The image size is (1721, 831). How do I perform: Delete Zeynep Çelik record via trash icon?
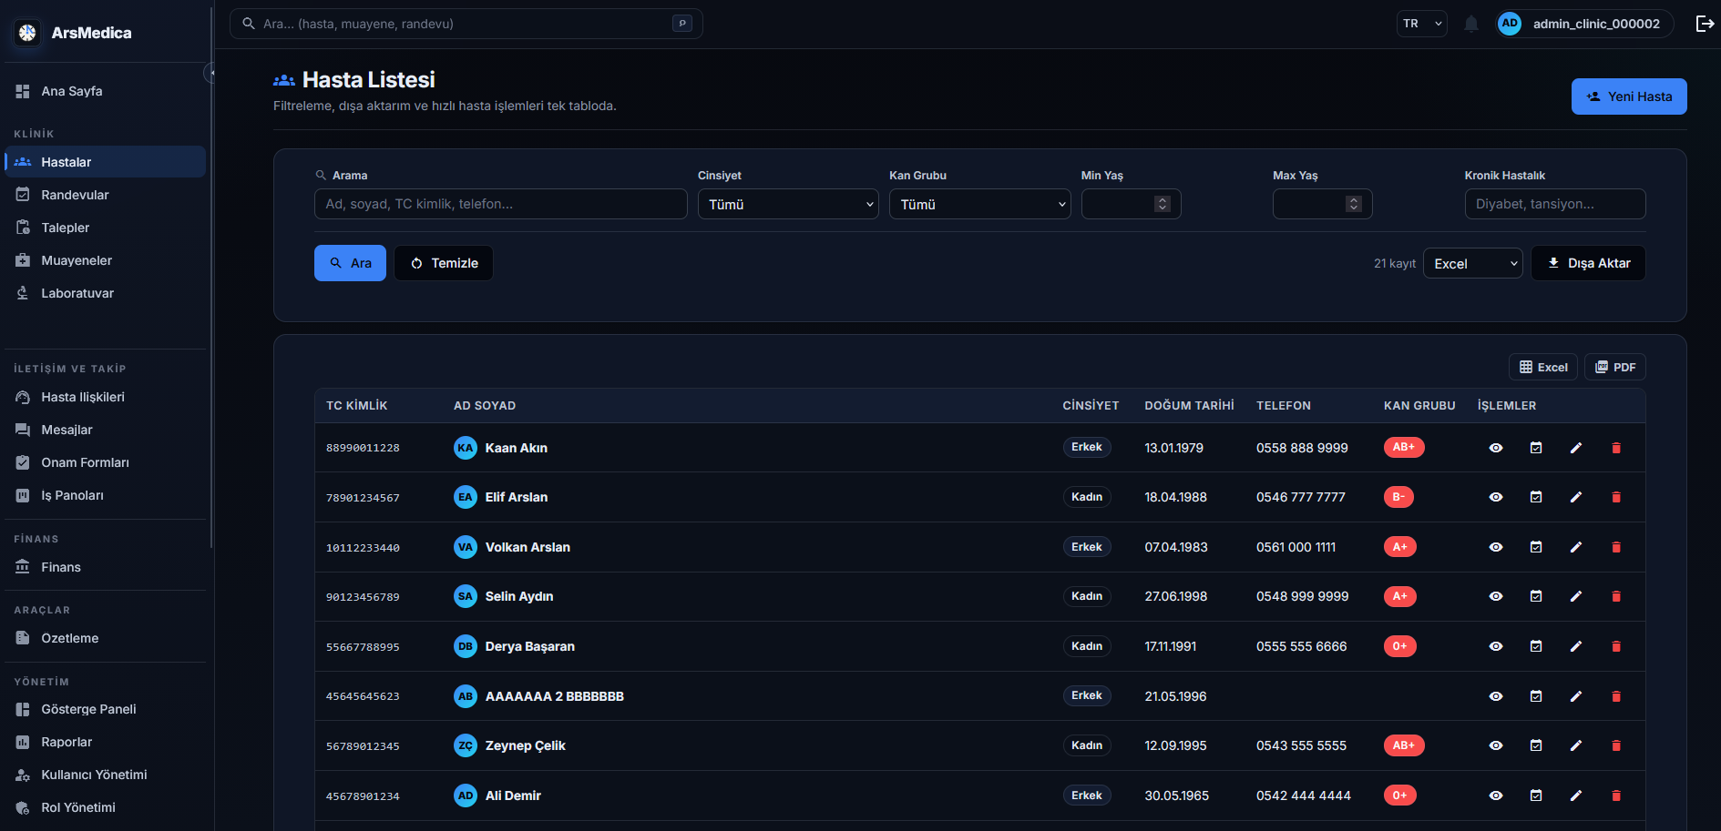(1616, 745)
